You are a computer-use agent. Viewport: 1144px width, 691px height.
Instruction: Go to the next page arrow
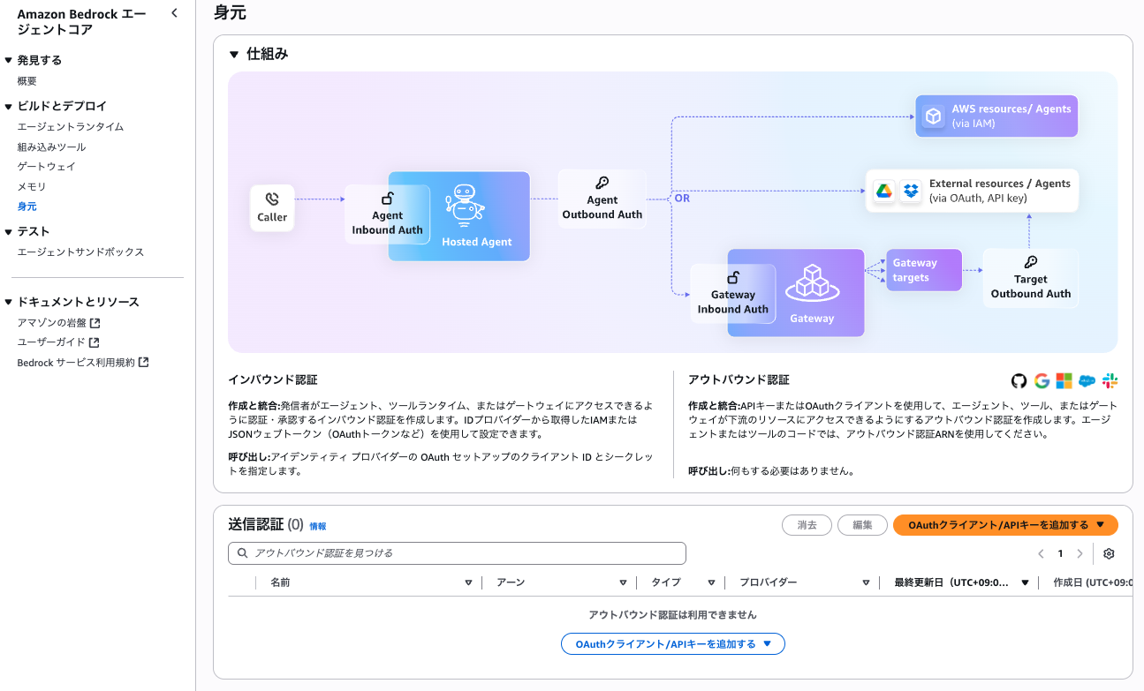click(x=1080, y=553)
